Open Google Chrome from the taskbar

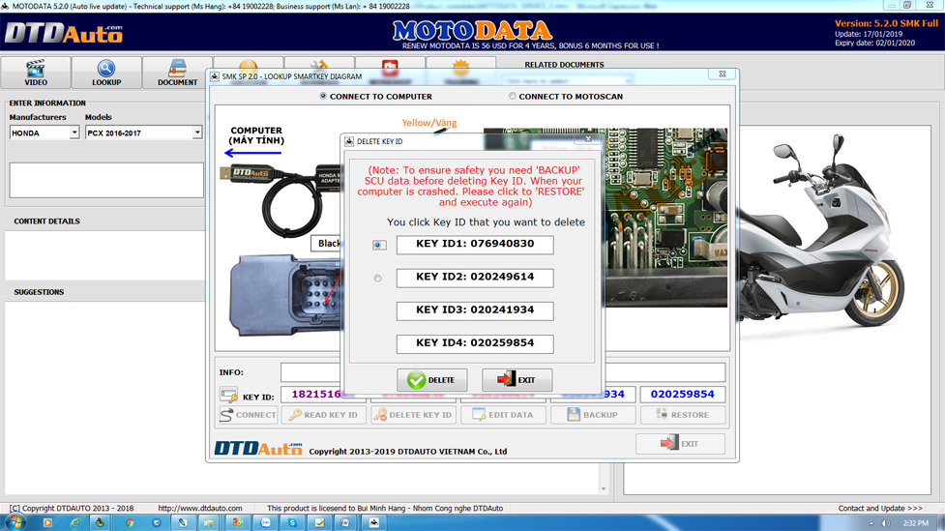click(x=129, y=522)
